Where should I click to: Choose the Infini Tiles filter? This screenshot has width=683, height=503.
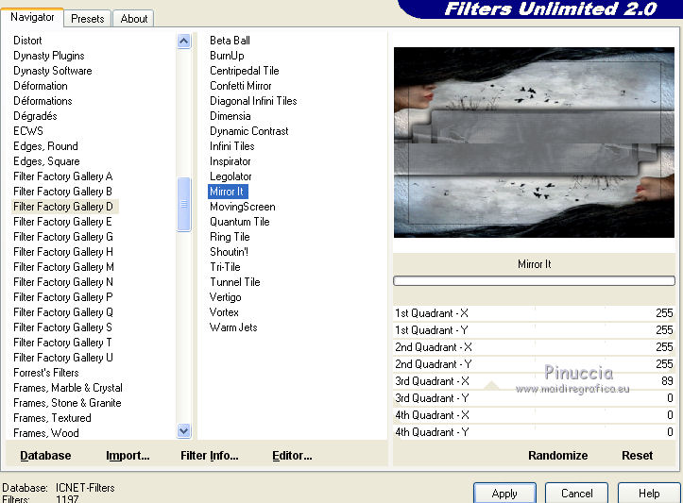(232, 146)
